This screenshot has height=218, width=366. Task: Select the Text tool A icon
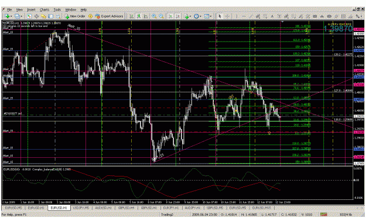[272, 16]
